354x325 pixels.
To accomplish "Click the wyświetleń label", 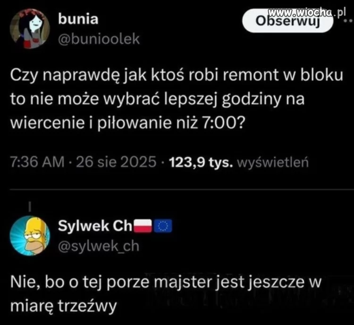I will pyautogui.click(x=273, y=162).
